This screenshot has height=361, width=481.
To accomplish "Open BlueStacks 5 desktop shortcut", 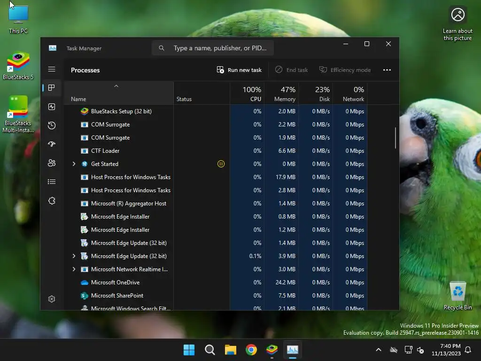I will (18, 66).
